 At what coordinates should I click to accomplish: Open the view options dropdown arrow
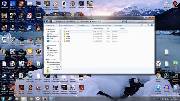click(144, 25)
